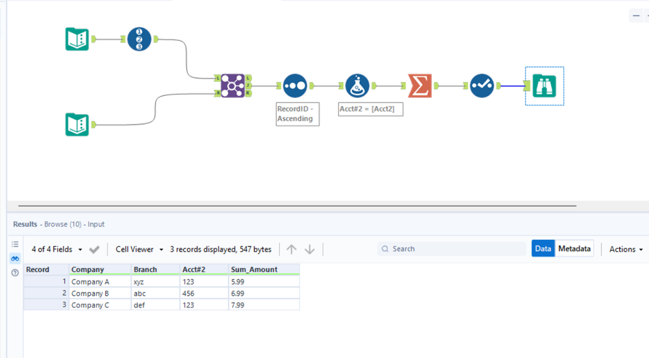Click the Select tool checkmark icon
649x358 pixels.
482,86
